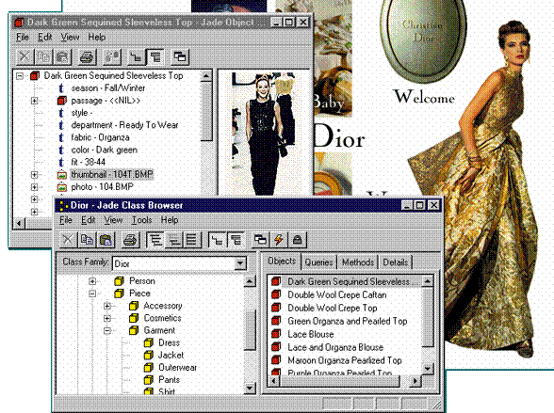Open the View menu in Jade Object window
Screen dimensions: 554x413
pyautogui.click(x=70, y=37)
